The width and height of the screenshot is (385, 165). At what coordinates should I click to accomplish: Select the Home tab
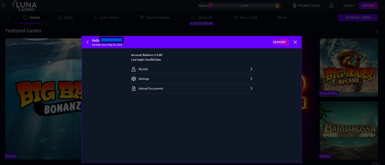pyautogui.click(x=31, y=17)
